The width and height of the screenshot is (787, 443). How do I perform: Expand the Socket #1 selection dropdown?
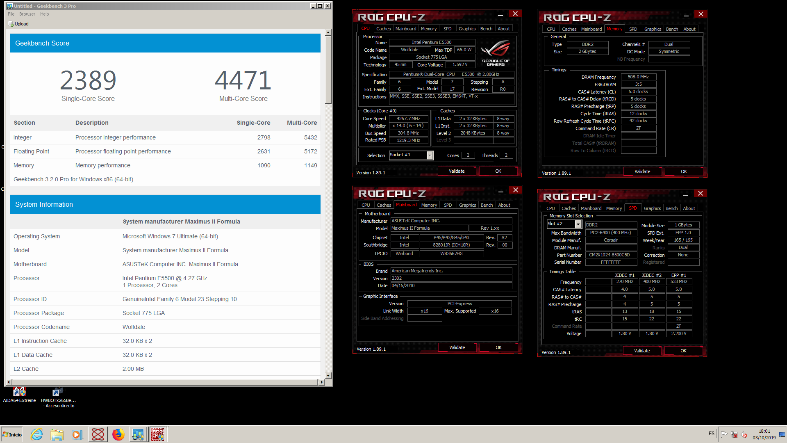pyautogui.click(x=430, y=155)
